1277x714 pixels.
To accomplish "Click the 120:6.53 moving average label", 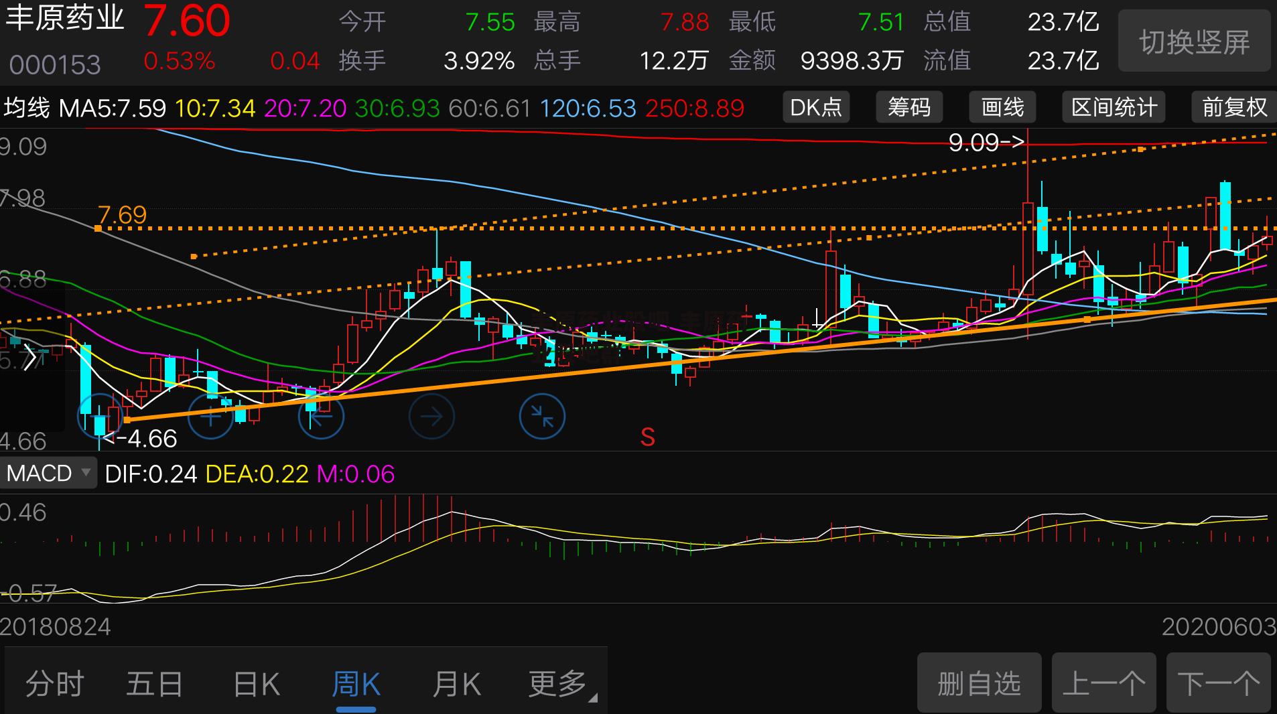I will (x=588, y=108).
